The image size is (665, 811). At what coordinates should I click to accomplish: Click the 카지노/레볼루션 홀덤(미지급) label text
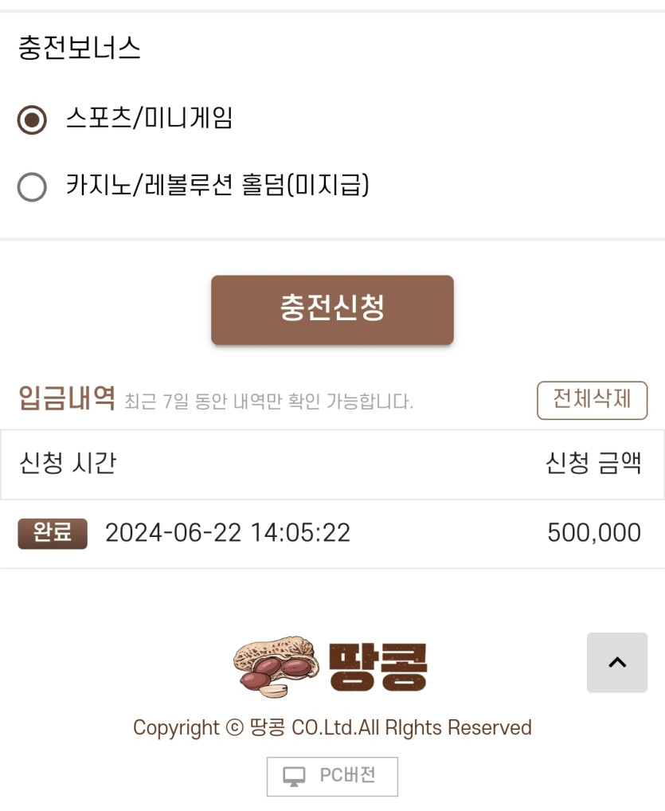pos(217,186)
